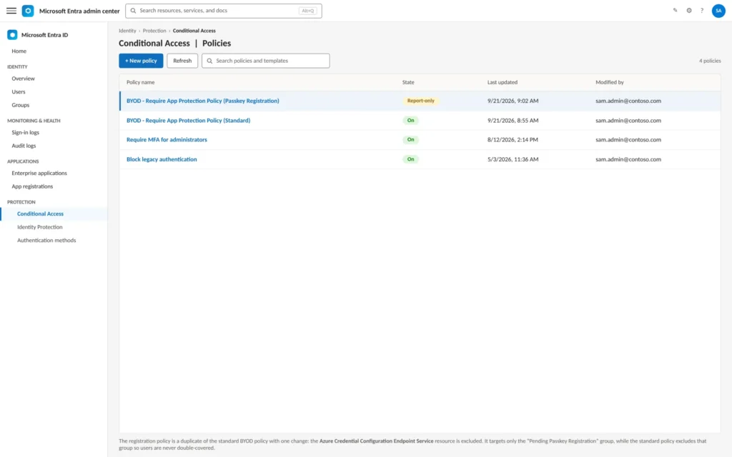This screenshot has width=732, height=457.
Task: Click Identity breadcrumb link
Action: pyautogui.click(x=127, y=31)
